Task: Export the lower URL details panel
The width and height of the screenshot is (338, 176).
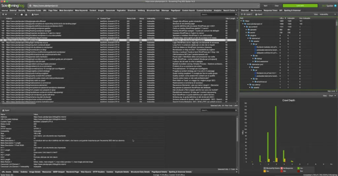Action: tap(6, 110)
